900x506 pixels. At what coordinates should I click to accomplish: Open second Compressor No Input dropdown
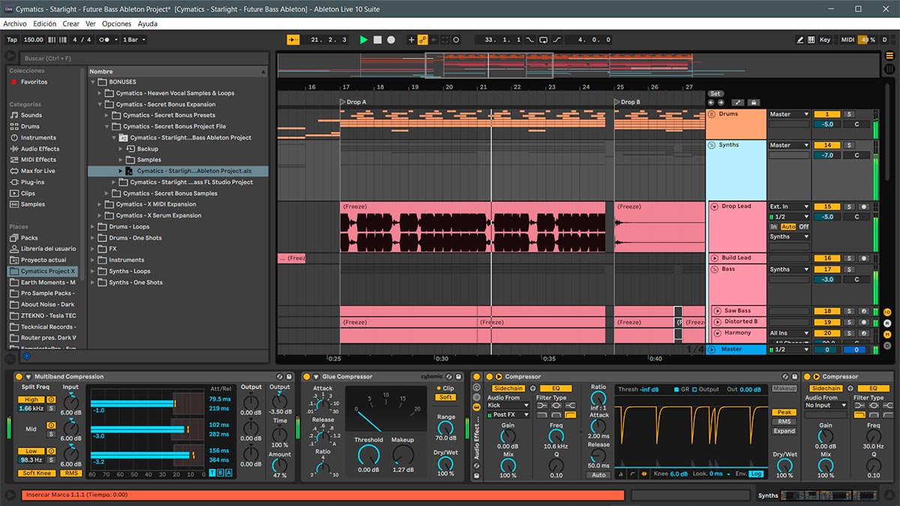tap(826, 406)
